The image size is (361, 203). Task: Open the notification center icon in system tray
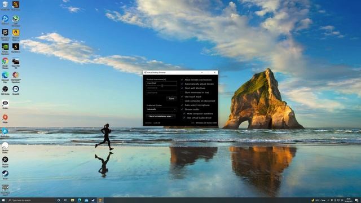[x=356, y=200]
